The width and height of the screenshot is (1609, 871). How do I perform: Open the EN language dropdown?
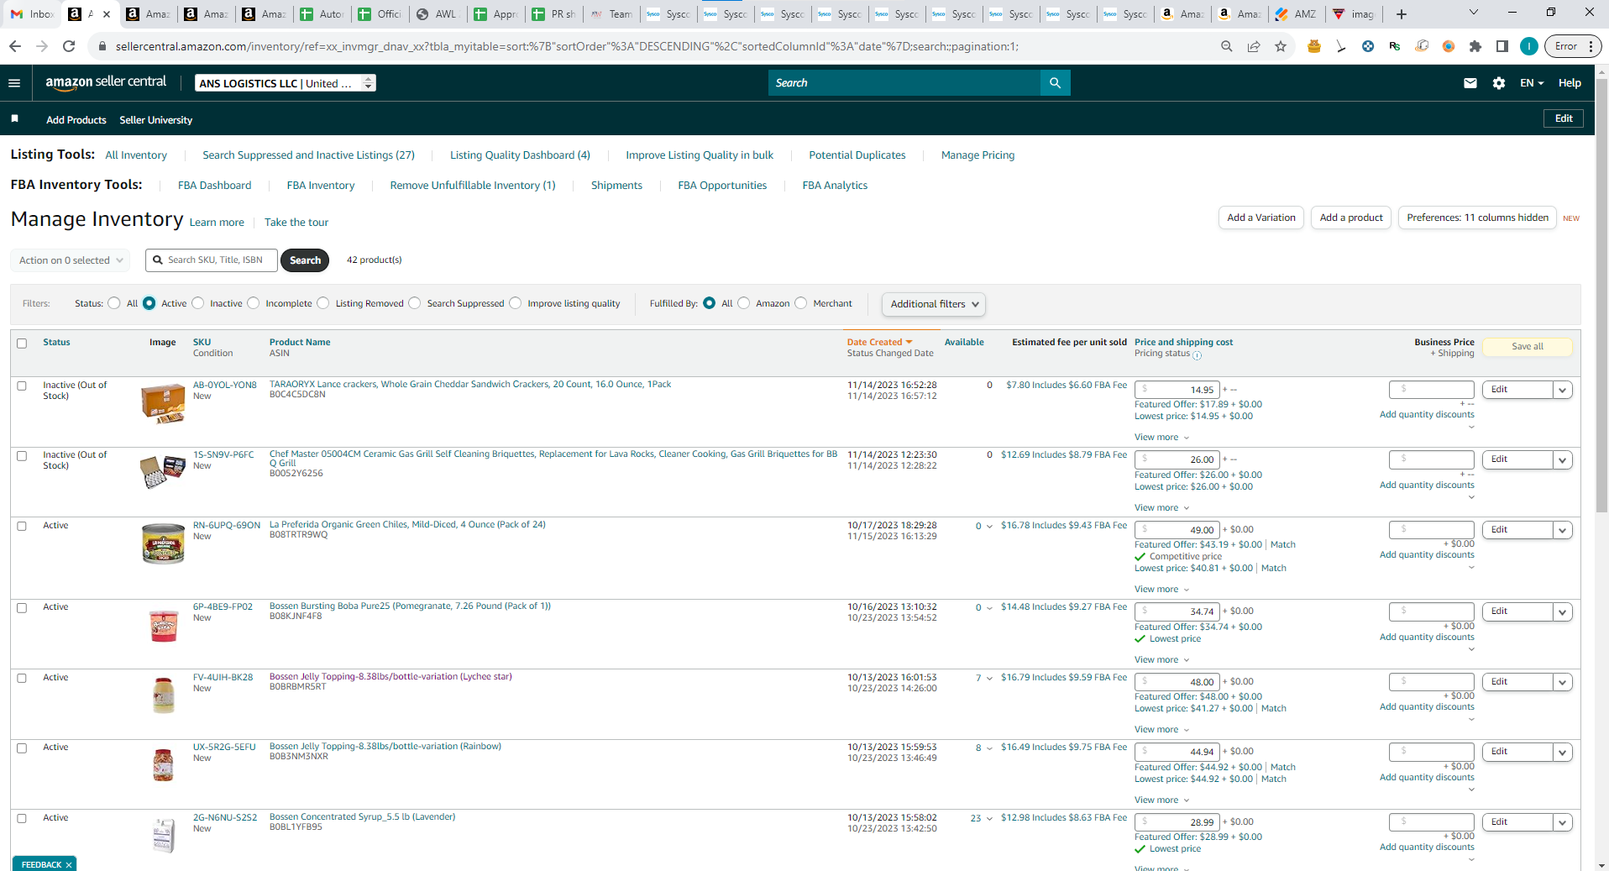(1532, 83)
